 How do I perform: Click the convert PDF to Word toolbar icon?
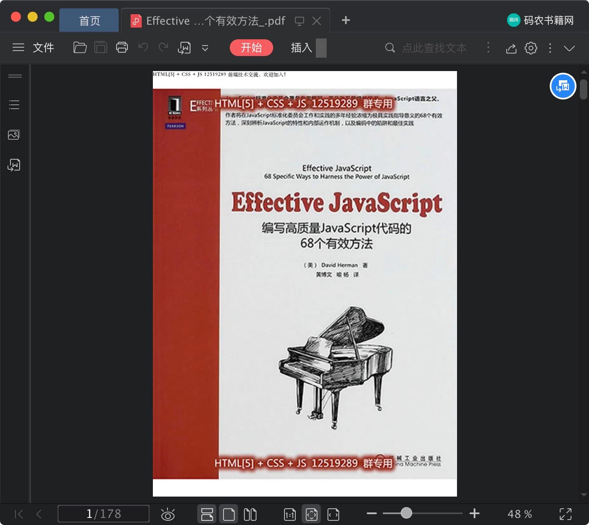tap(184, 48)
